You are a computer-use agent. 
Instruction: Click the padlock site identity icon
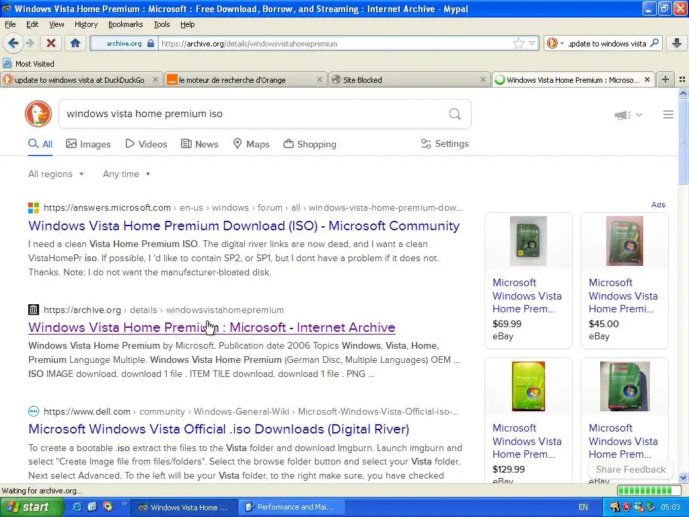(x=151, y=43)
